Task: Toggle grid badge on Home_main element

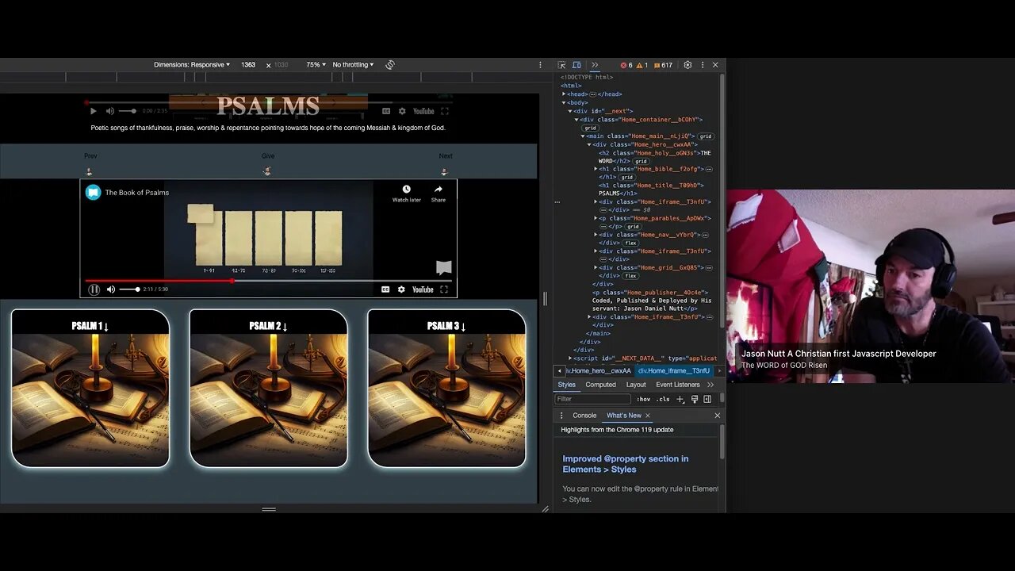Action: (706, 136)
